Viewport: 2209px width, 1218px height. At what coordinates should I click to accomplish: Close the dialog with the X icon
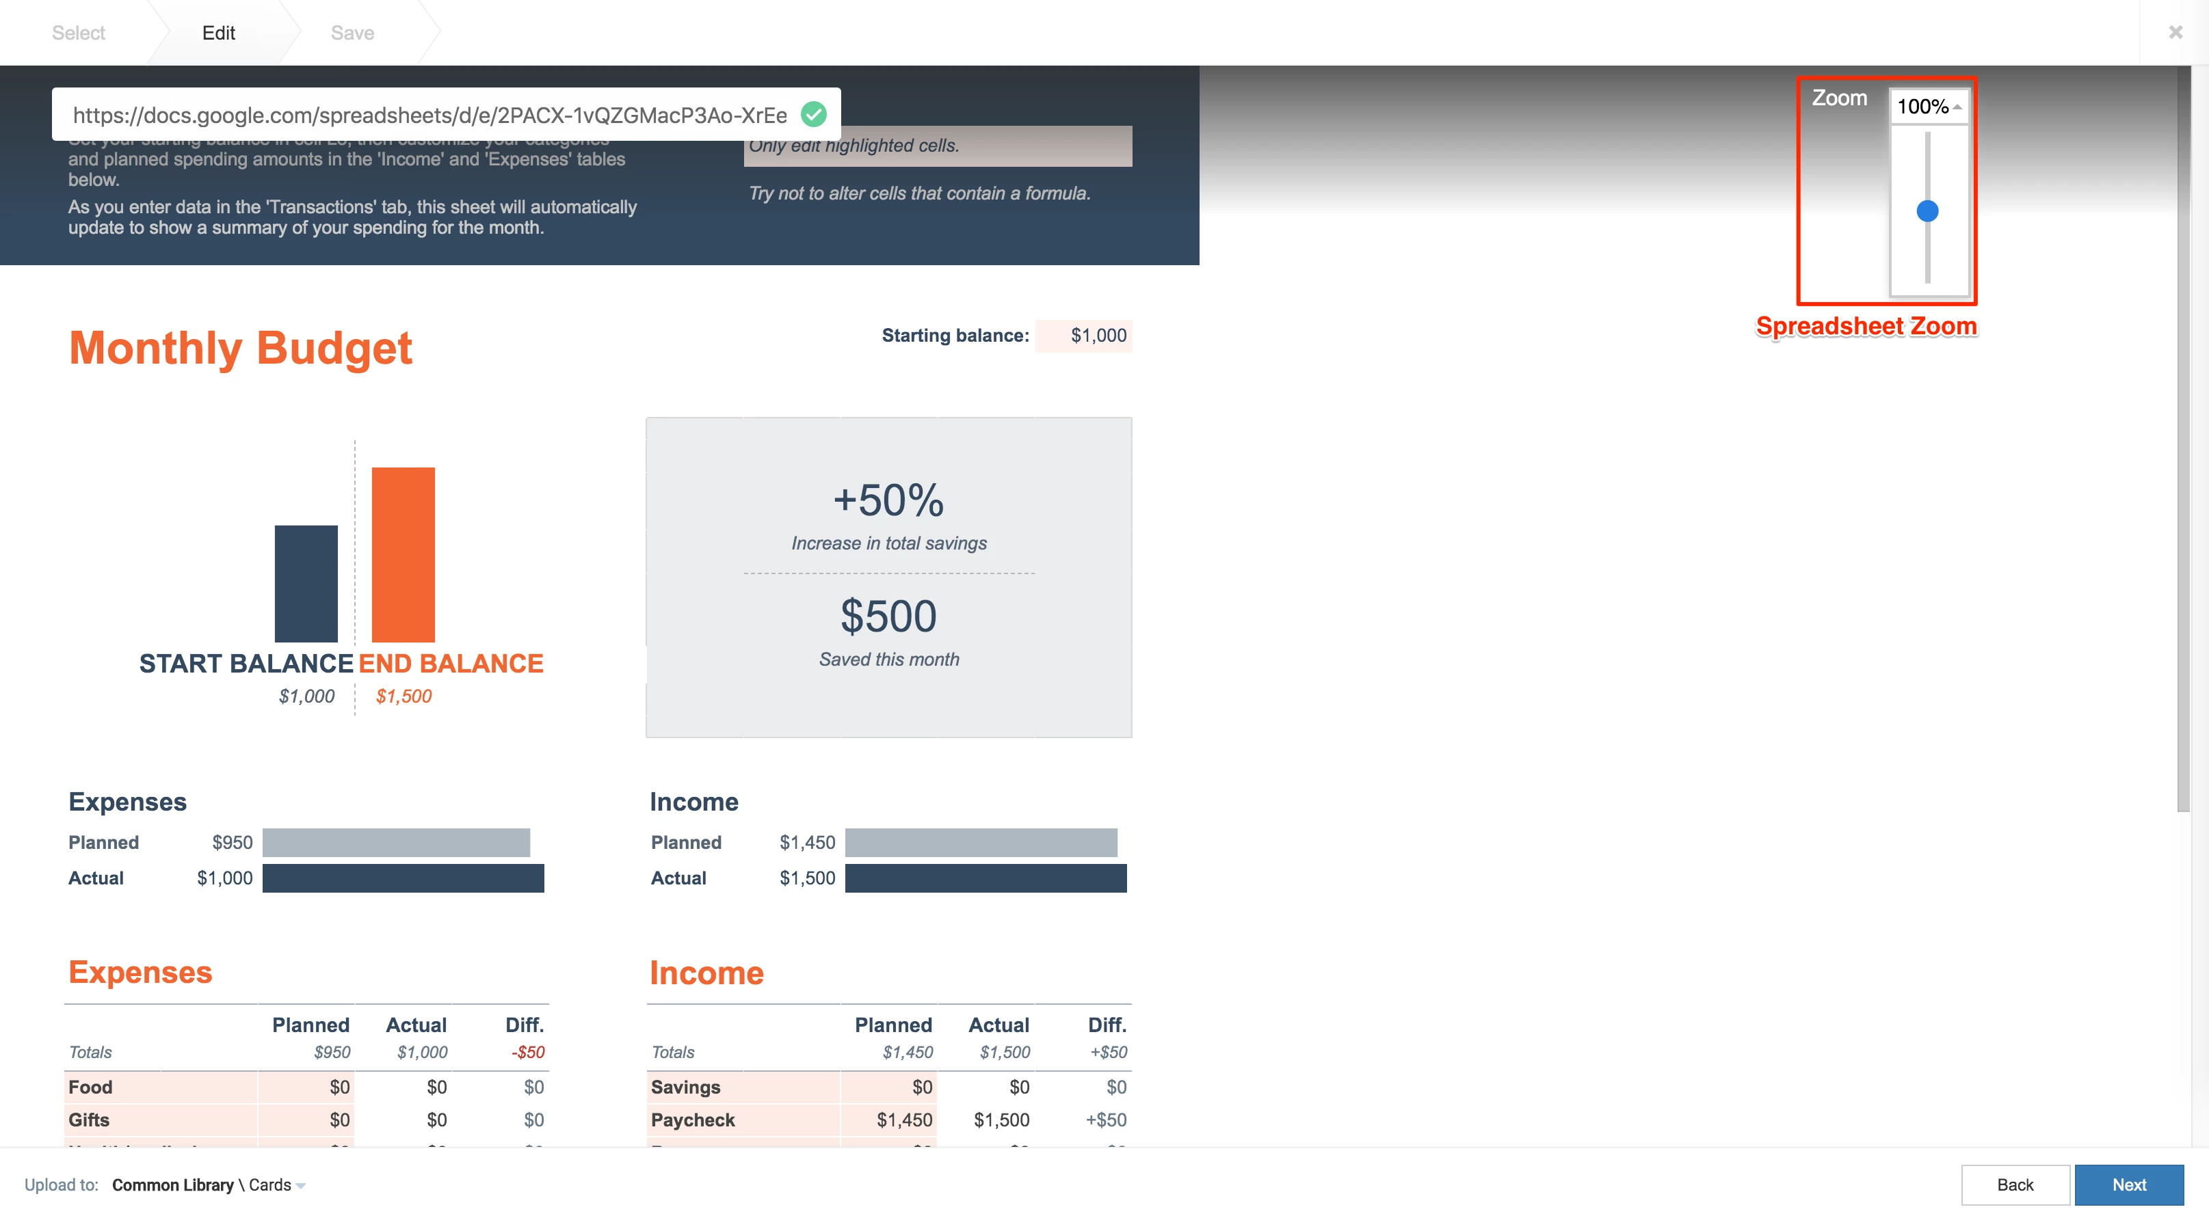pos(2175,33)
